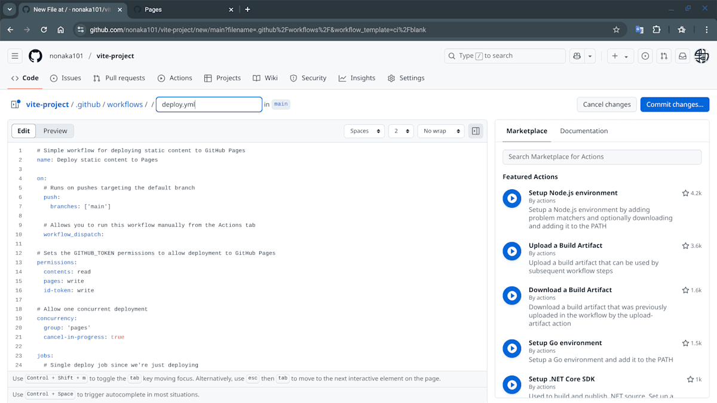717x403 pixels.
Task: Click the vite-project breadcrumb link
Action: point(47,104)
